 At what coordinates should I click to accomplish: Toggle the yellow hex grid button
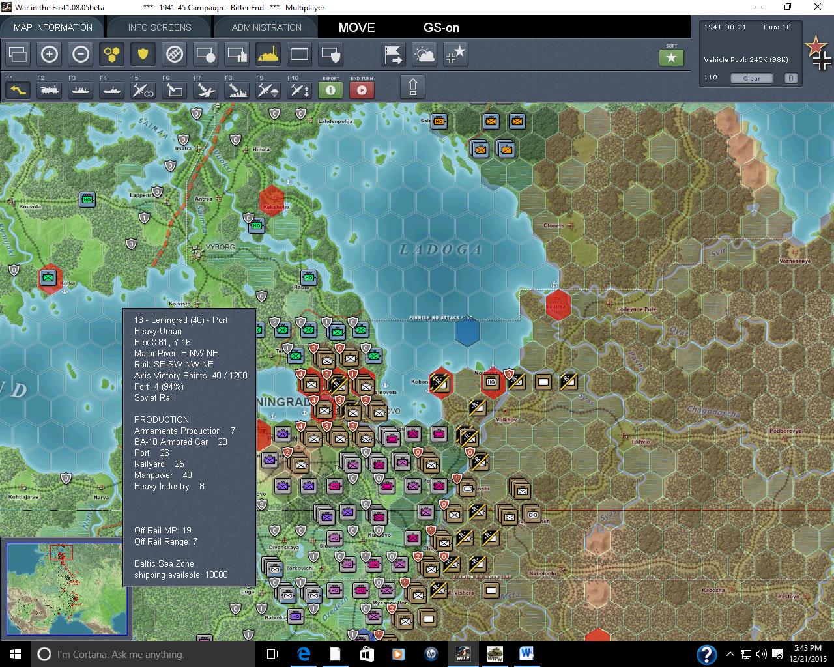pos(112,54)
